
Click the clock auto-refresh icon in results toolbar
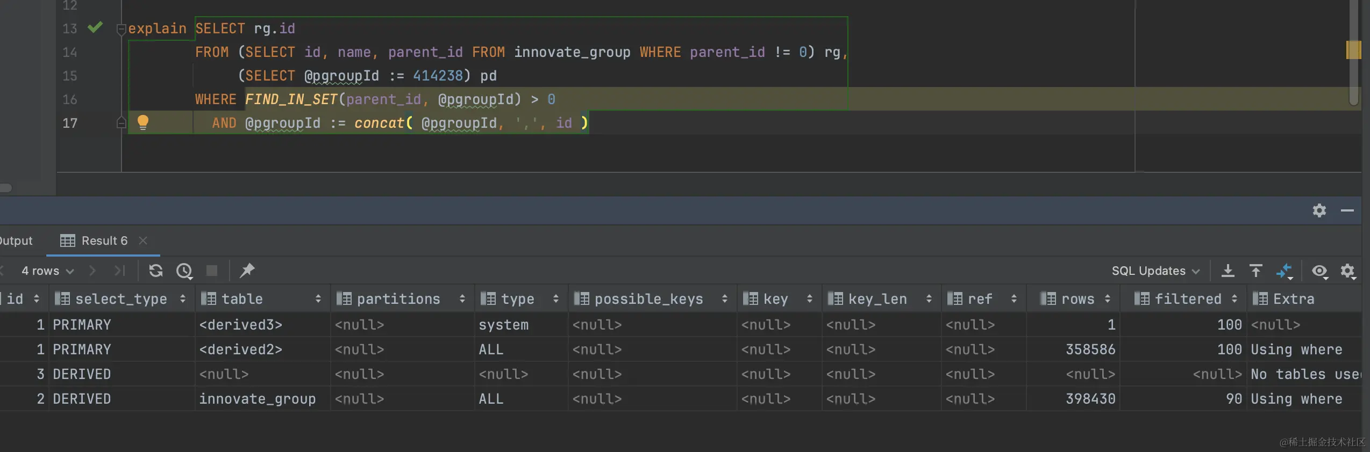tap(184, 271)
